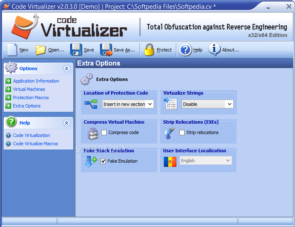The height and width of the screenshot is (227, 295).
Task: Click the Extra Options gears icon
Action: coord(87,79)
